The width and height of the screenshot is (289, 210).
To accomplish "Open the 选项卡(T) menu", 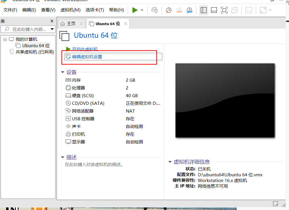I will (95, 10).
